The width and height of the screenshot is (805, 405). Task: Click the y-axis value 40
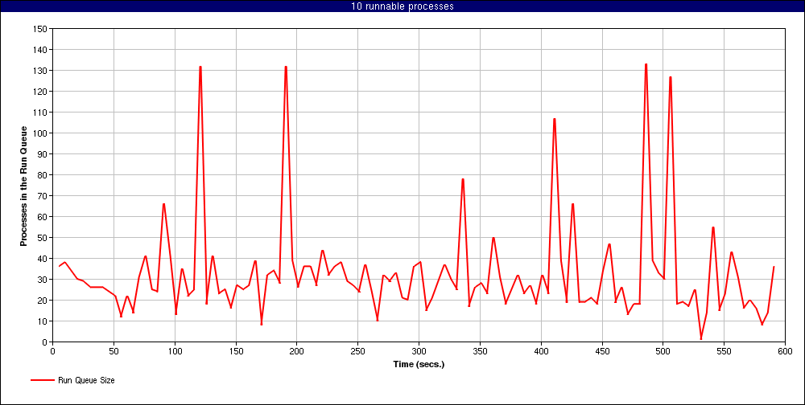click(x=42, y=259)
